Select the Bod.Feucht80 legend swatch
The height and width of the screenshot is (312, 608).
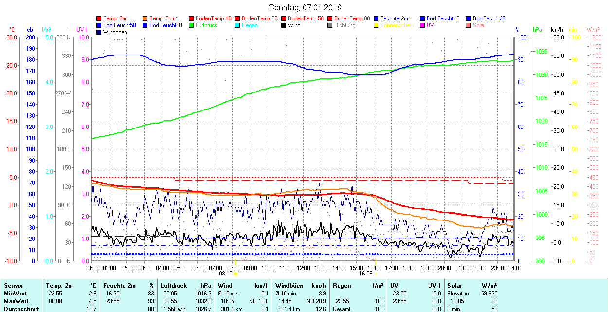click(145, 25)
